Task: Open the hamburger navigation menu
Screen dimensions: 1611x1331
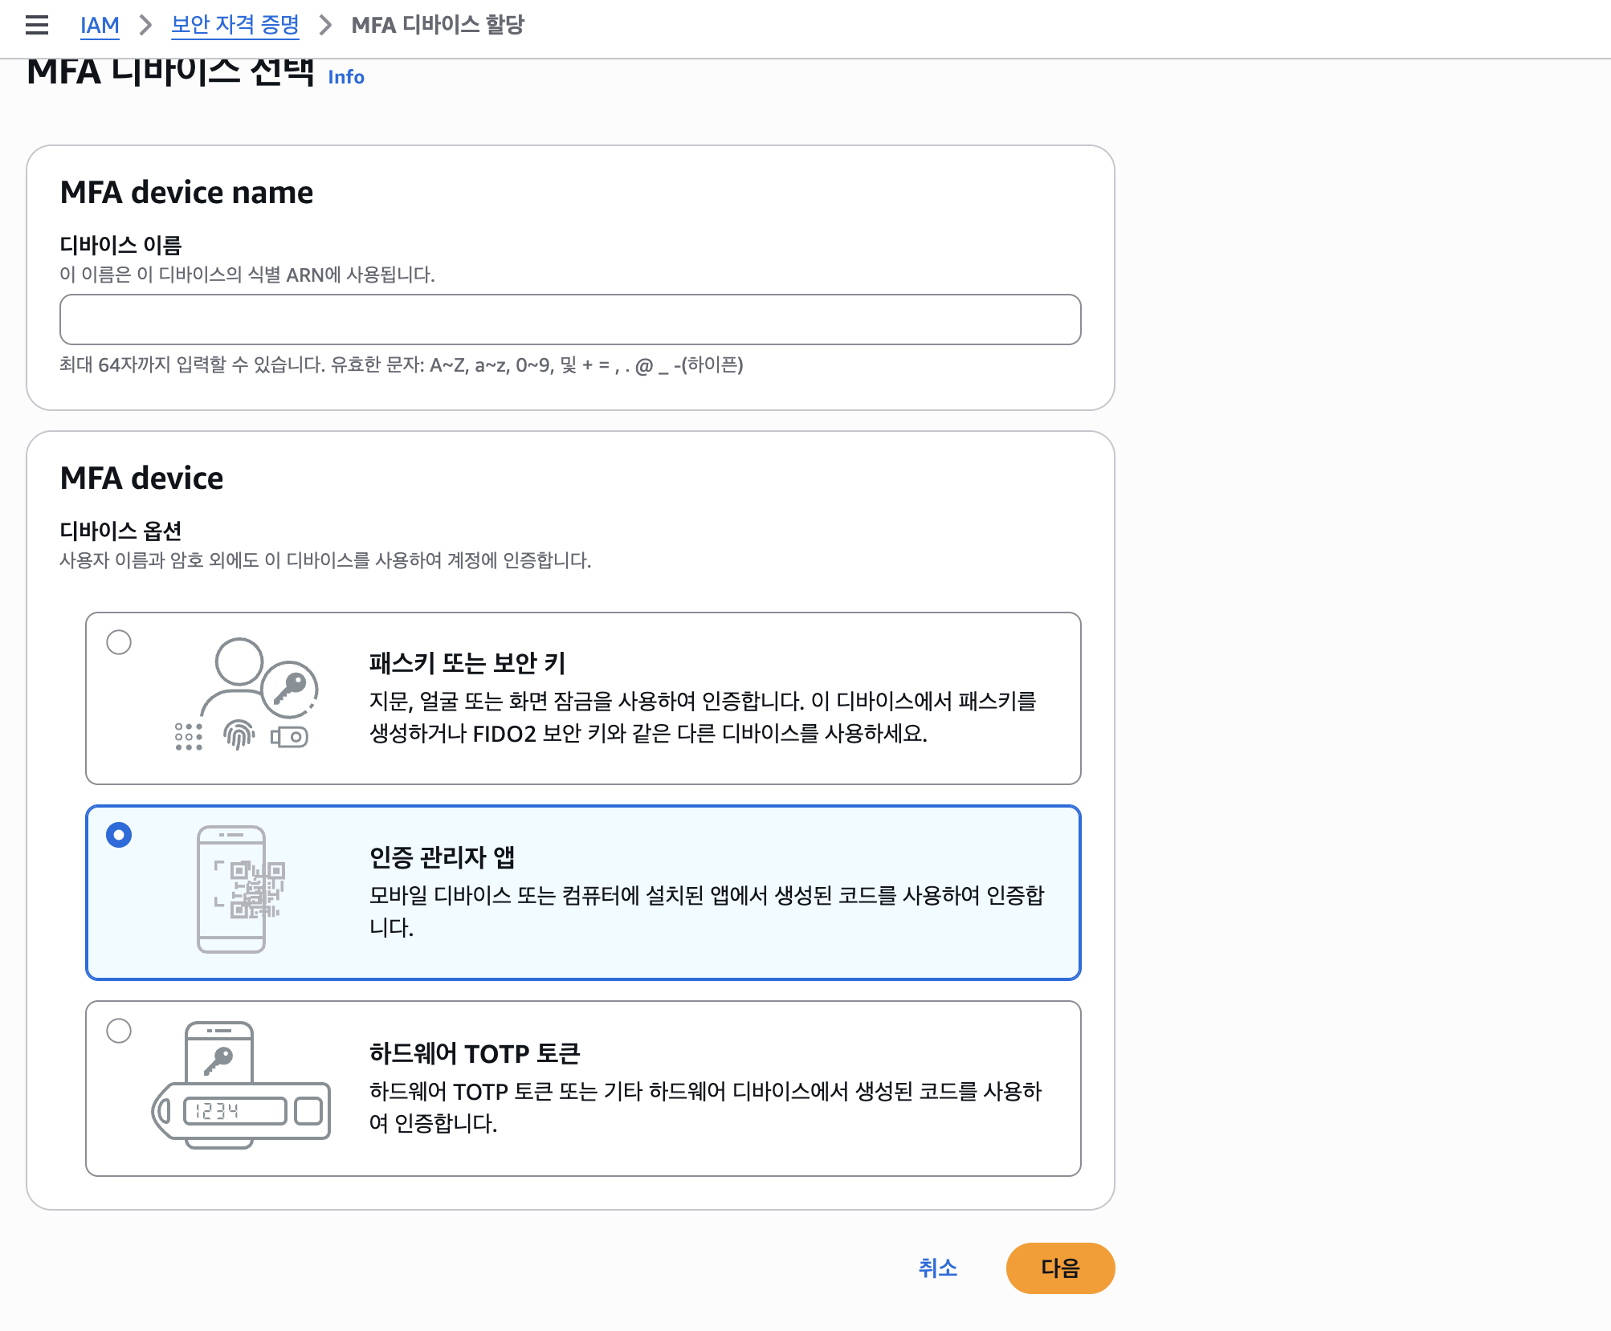Action: pos(37,25)
